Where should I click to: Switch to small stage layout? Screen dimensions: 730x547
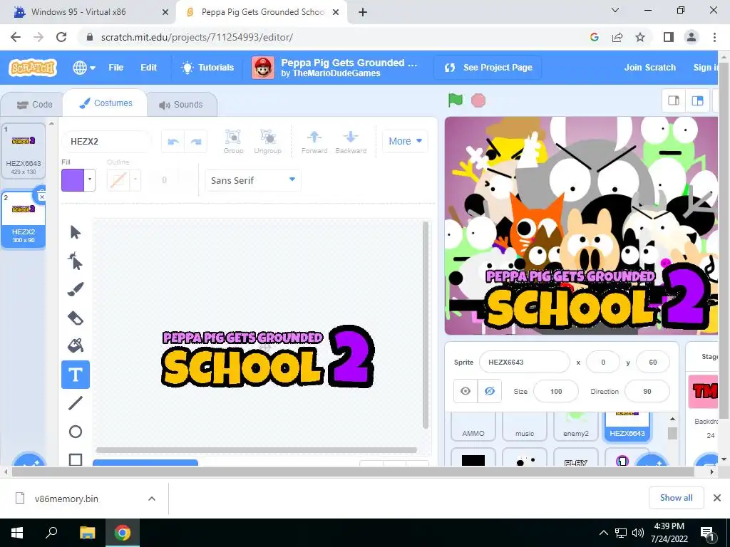tap(674, 100)
